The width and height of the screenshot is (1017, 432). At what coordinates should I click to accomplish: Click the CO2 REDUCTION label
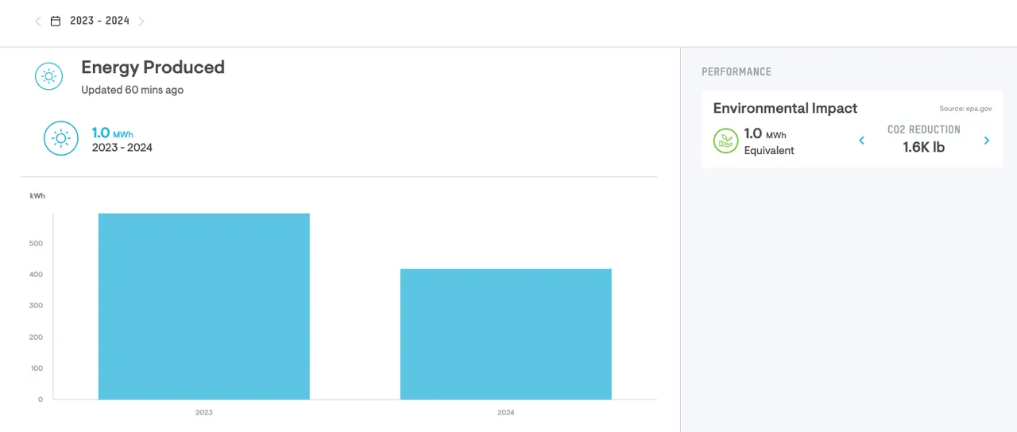click(x=923, y=129)
